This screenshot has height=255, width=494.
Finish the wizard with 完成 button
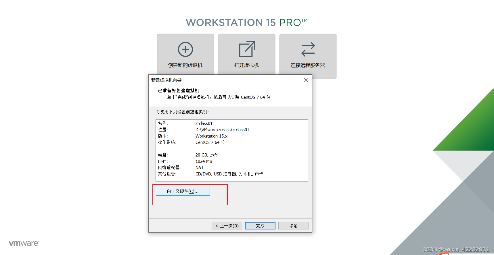pos(260,226)
